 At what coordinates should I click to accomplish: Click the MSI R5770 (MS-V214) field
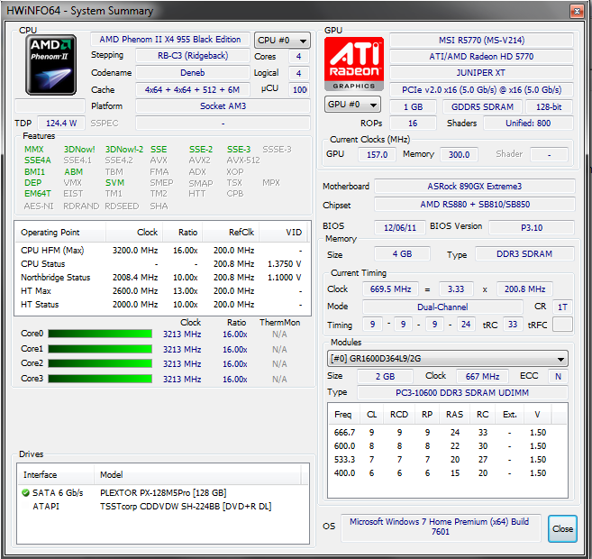pos(481,40)
